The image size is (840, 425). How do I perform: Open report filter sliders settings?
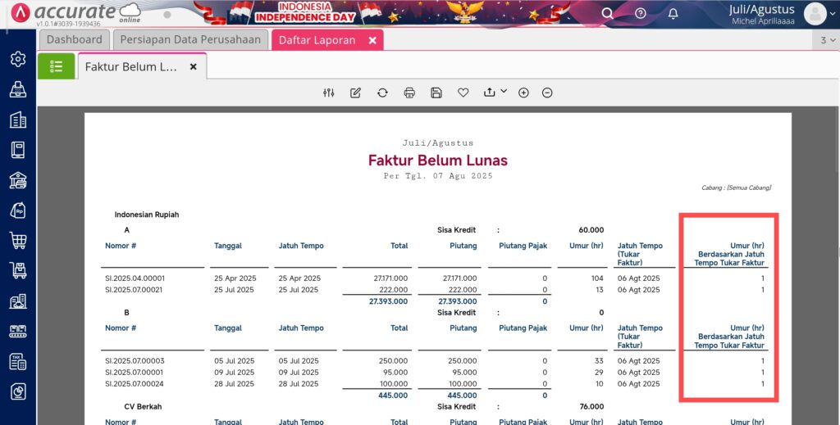coord(329,93)
